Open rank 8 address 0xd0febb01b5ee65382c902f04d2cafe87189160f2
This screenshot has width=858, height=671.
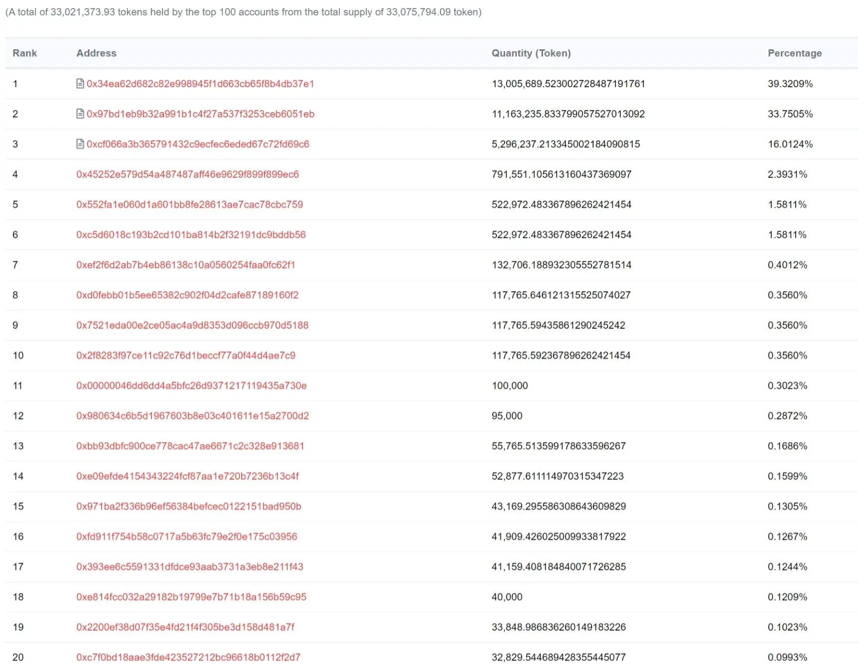[187, 295]
